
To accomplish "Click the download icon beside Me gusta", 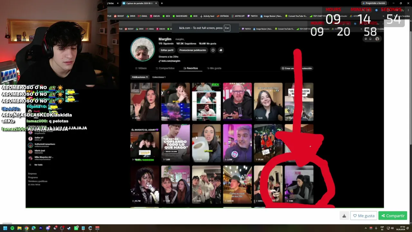I will pos(344,216).
